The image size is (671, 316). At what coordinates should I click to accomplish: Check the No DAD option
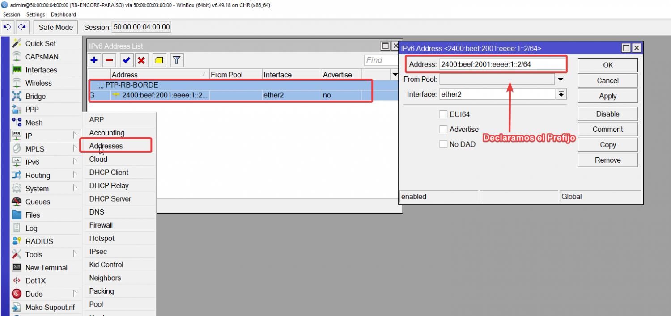(443, 144)
